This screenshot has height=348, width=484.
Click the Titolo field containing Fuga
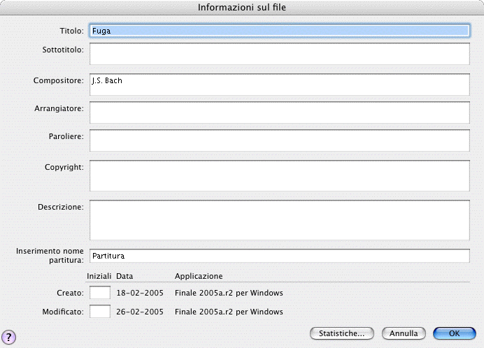(278, 31)
